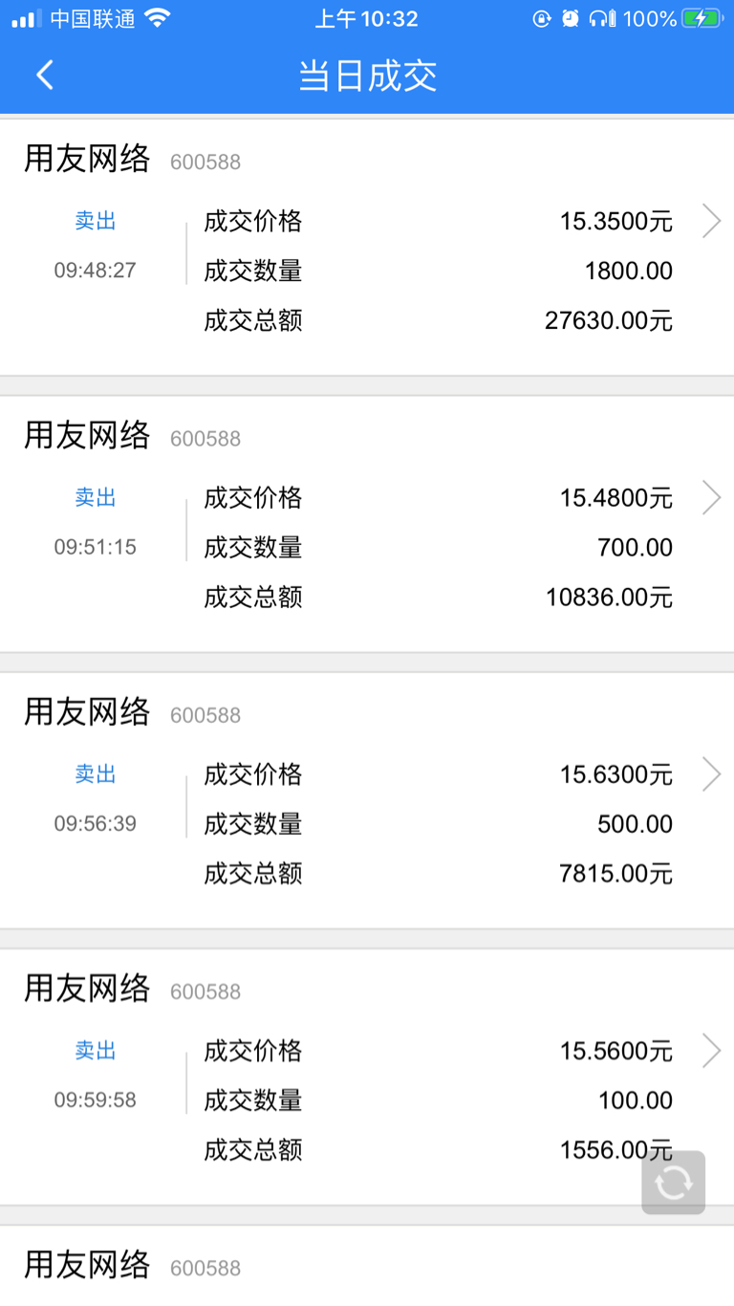Tap 卖出 label on the 09:59:58 trade
Image resolution: width=734 pixels, height=1306 pixels.
96,1051
